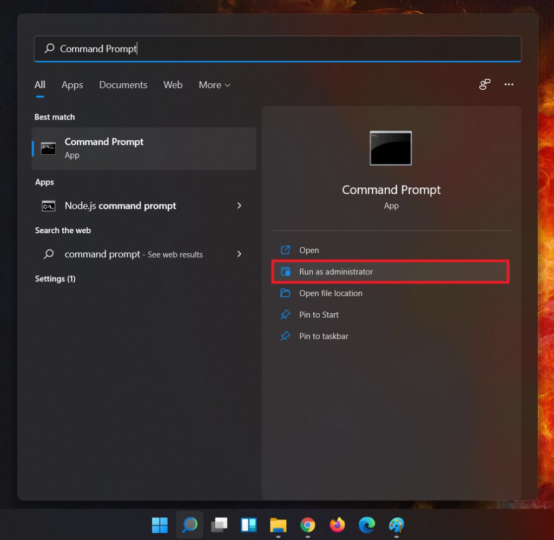The width and height of the screenshot is (554, 540).
Task: Switch to the Apps filter tab
Action: 72,85
